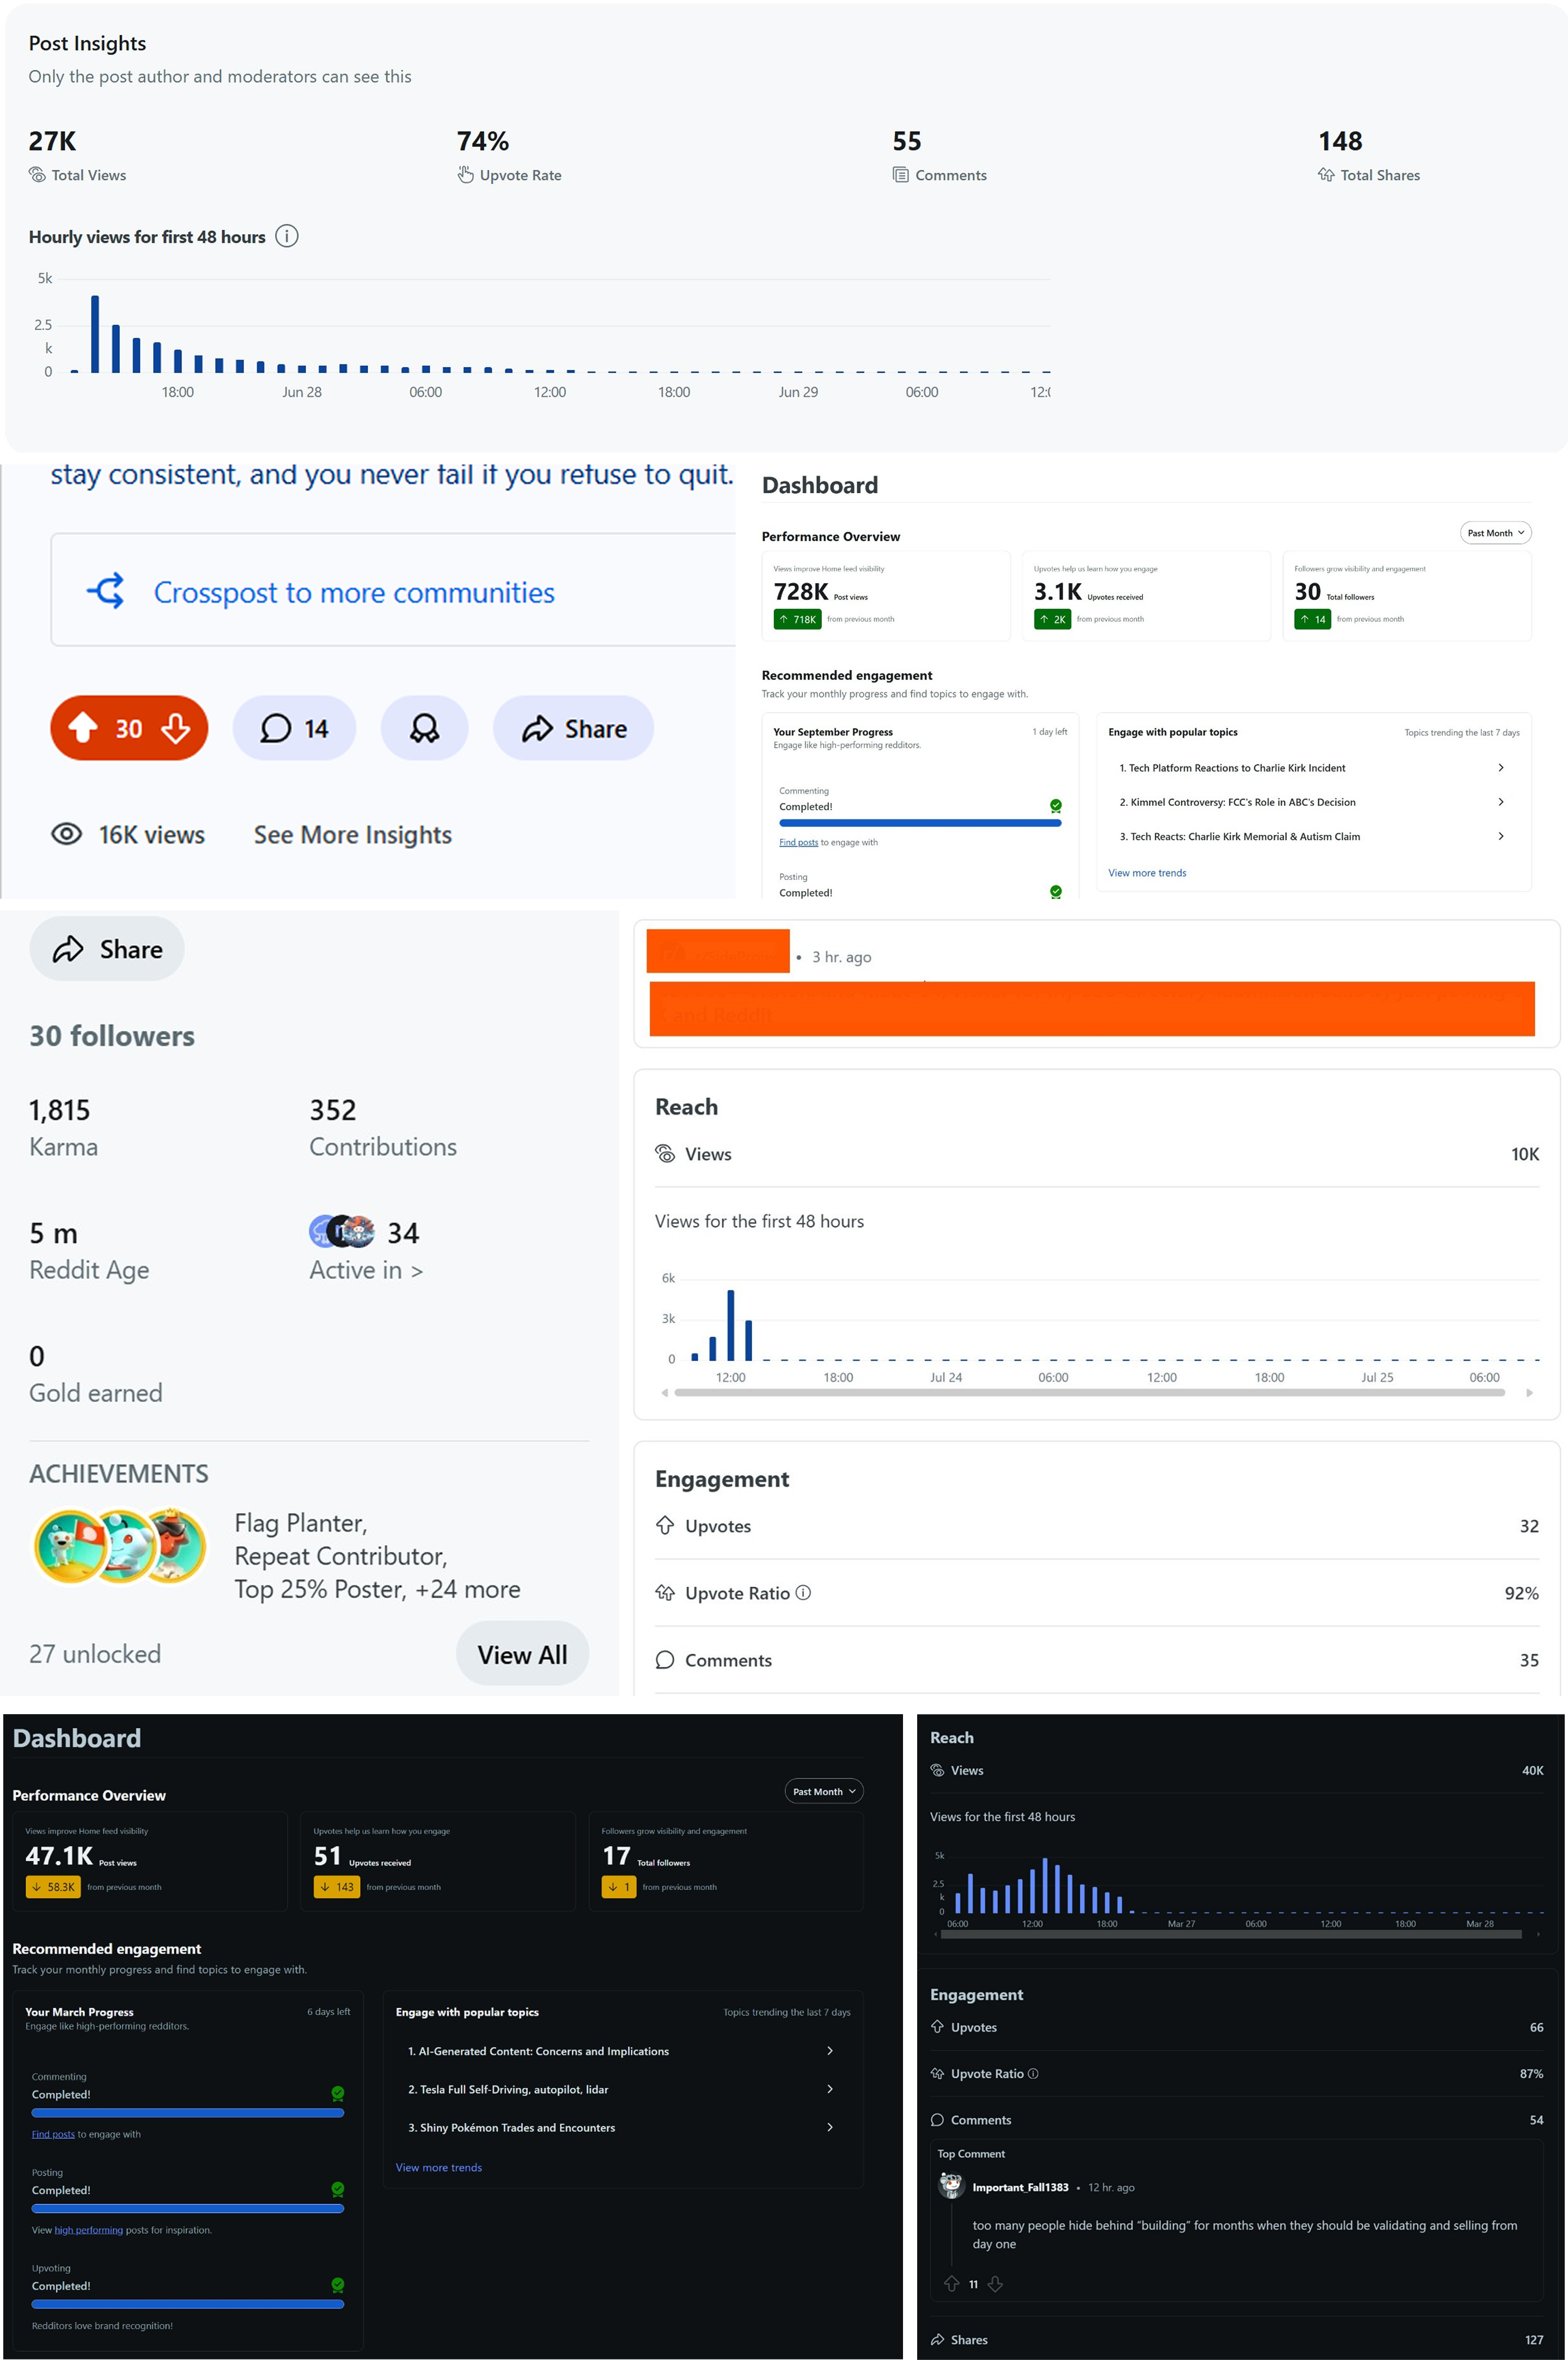
Task: Click the Posting progress bar
Action: [x=188, y=2209]
